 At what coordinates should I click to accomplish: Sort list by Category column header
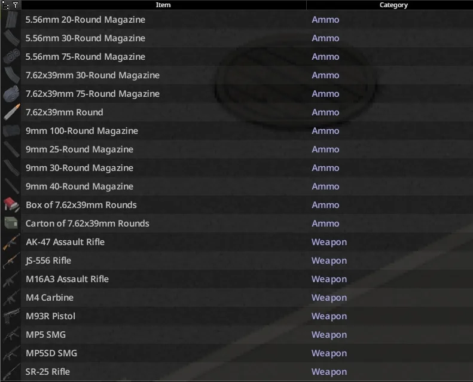(x=393, y=5)
